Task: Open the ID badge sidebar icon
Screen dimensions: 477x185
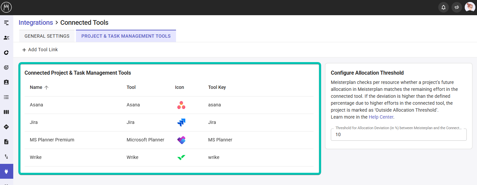Action: click(6, 82)
